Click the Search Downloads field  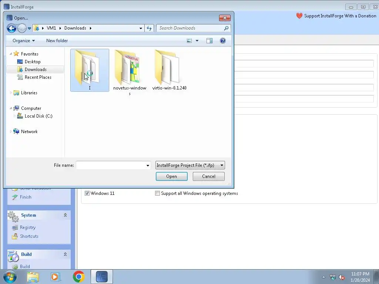pos(193,28)
